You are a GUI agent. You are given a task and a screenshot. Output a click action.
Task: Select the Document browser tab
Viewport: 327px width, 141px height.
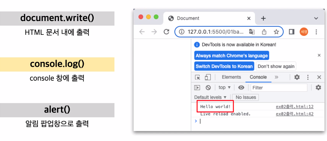209,19
